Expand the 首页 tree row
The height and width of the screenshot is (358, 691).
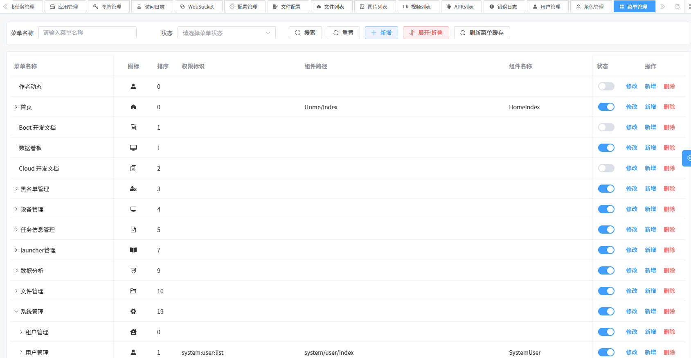click(x=16, y=107)
